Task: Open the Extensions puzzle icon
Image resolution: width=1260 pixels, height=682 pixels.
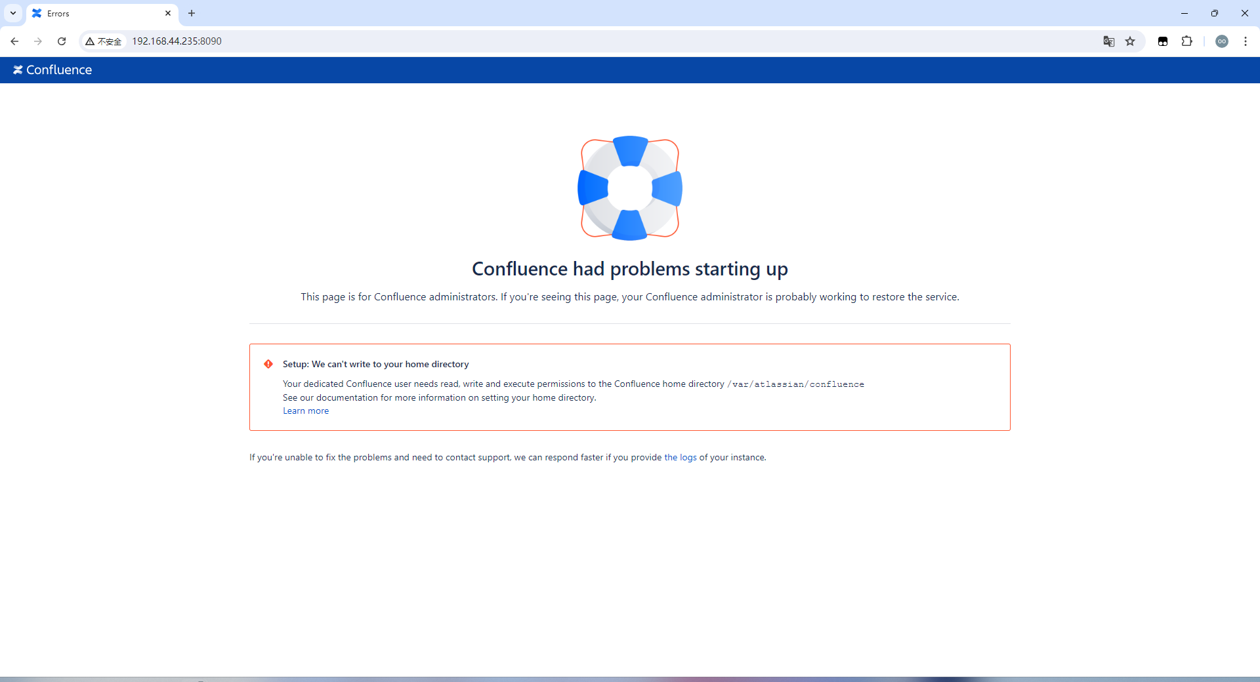Action: 1186,41
